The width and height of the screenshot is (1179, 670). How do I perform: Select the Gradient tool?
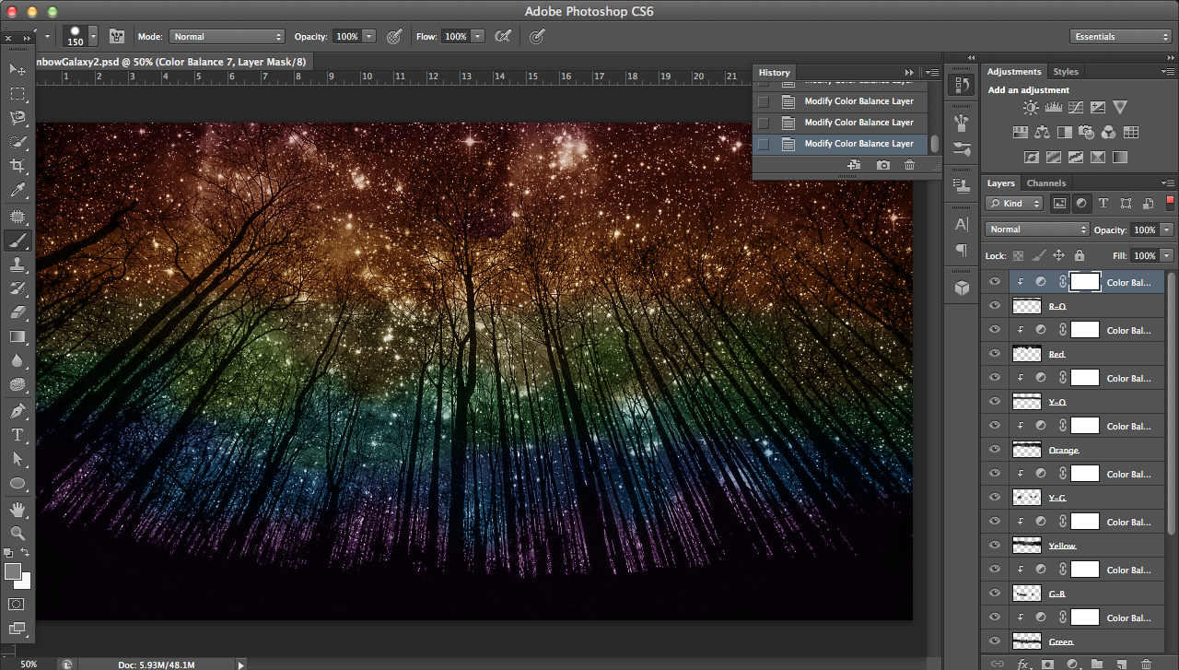pos(18,336)
